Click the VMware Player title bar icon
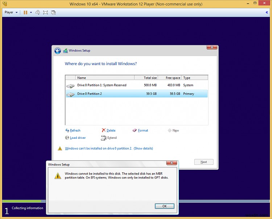 click(5, 4)
